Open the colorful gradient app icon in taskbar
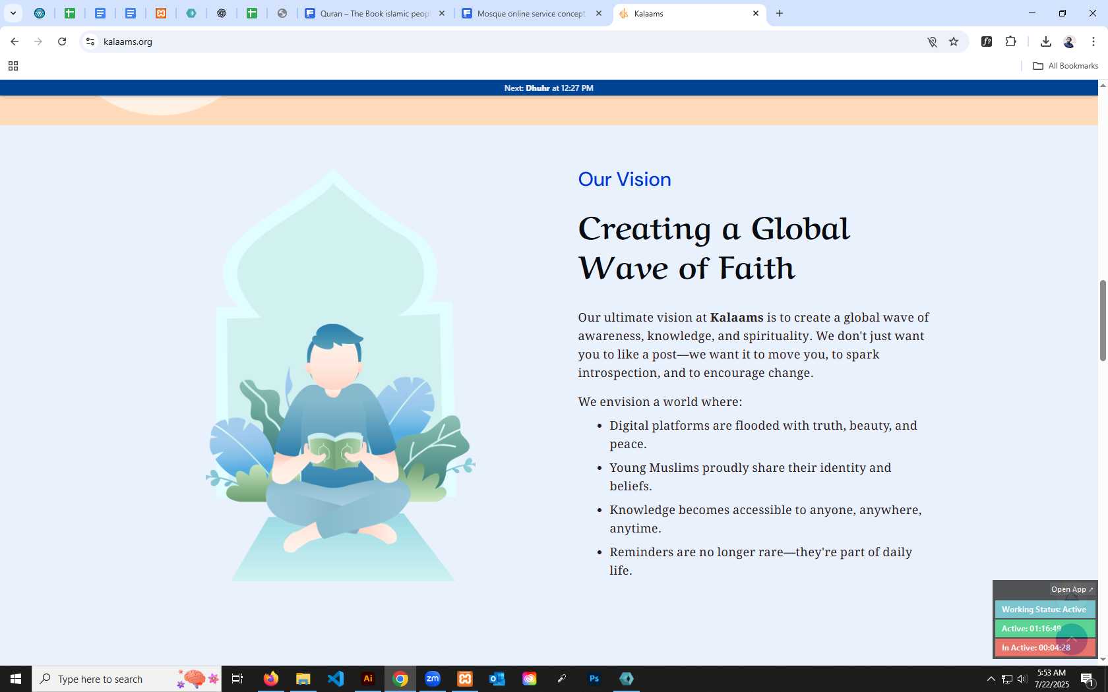Screen dimensions: 1108x692 pyautogui.click(x=530, y=679)
